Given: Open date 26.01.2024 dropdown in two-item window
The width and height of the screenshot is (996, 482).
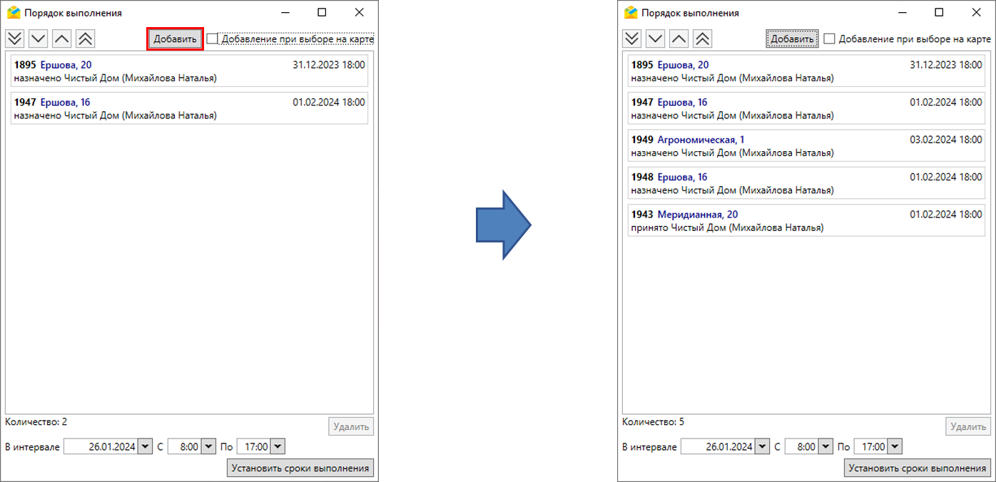Looking at the screenshot, I should point(146,446).
